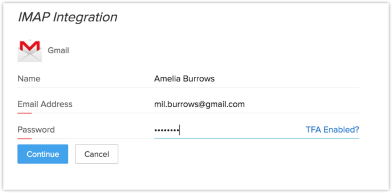Place cursor at end of password dots
Image resolution: width=392 pixels, height=193 pixels.
click(x=179, y=130)
